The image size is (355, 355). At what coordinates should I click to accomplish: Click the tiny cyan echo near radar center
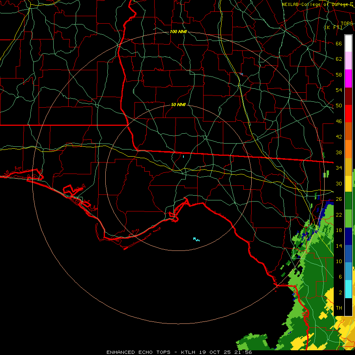183,157
